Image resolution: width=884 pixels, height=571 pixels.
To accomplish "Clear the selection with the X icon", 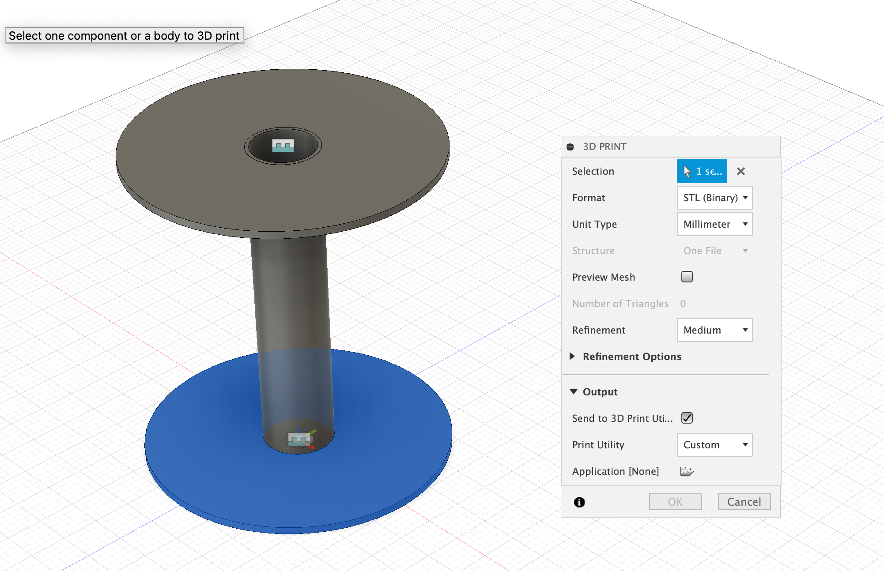I will (741, 171).
